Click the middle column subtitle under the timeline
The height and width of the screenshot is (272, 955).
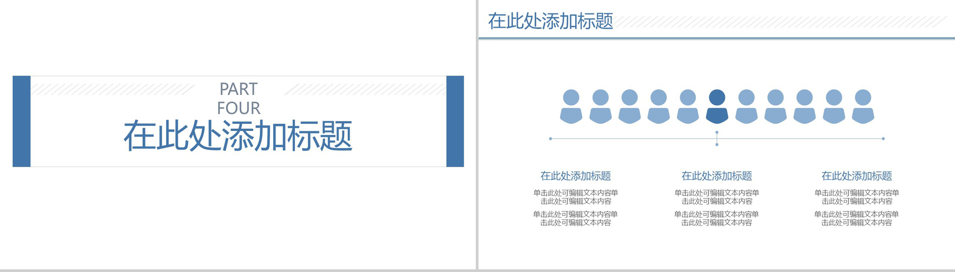[717, 176]
